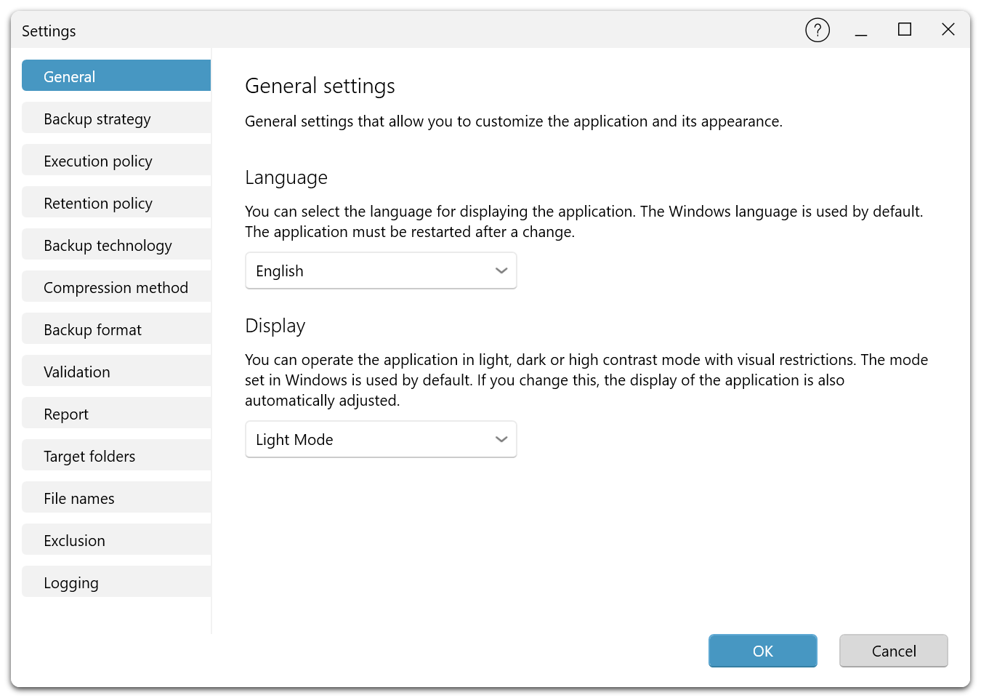Select Compression method in sidebar
This screenshot has height=698, width=981.
116,287
